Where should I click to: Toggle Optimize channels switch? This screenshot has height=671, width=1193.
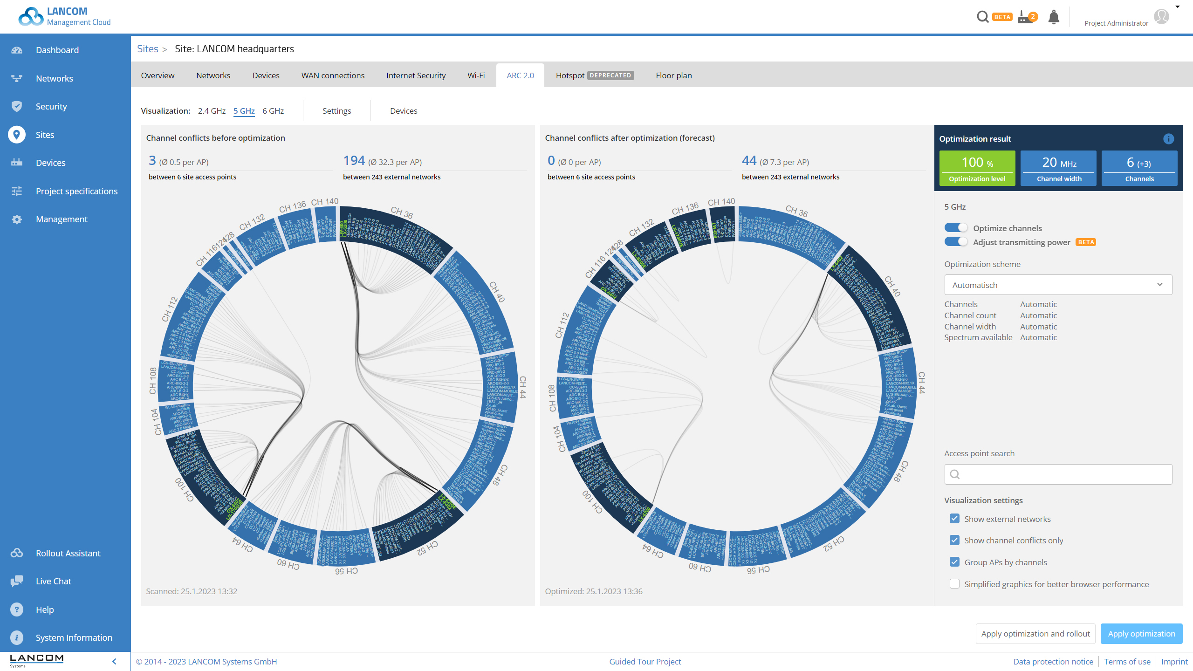pyautogui.click(x=956, y=228)
